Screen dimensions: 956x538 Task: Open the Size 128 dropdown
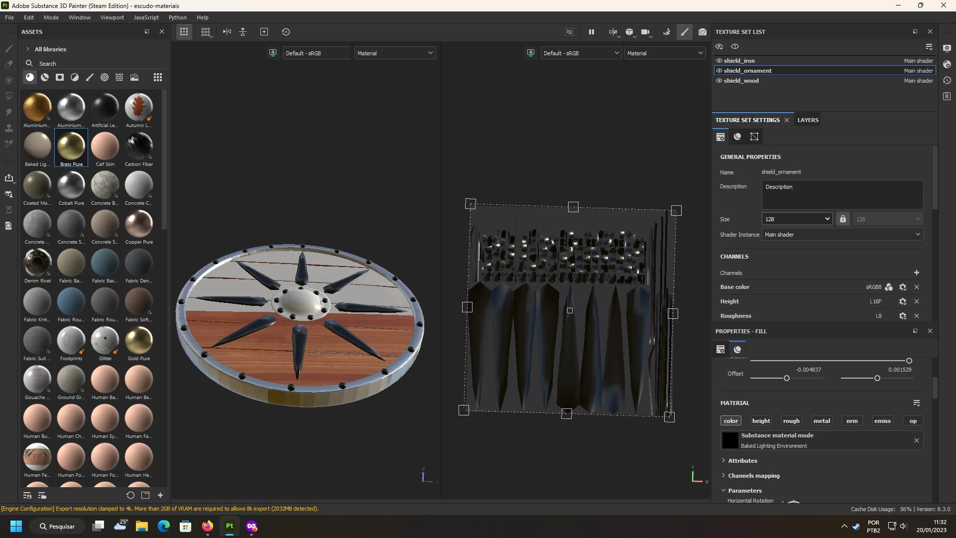point(797,219)
